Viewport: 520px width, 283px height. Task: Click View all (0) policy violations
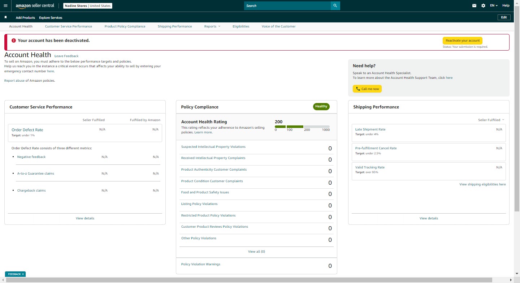coord(256,252)
